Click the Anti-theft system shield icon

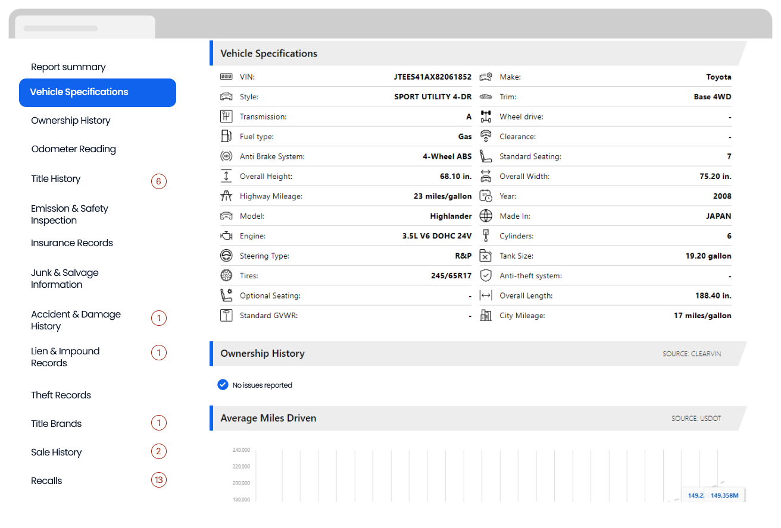[x=486, y=275]
